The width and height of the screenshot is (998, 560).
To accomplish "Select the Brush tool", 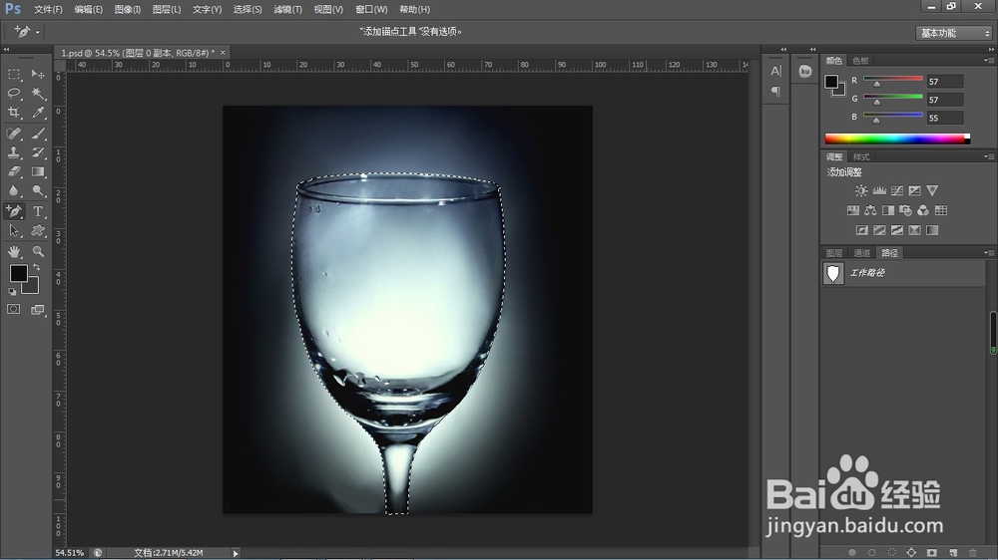I will pyautogui.click(x=38, y=134).
